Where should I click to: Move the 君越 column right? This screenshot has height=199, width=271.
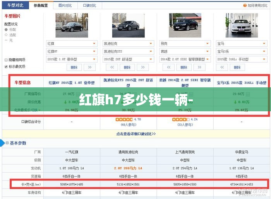pyautogui.click(x=199, y=67)
